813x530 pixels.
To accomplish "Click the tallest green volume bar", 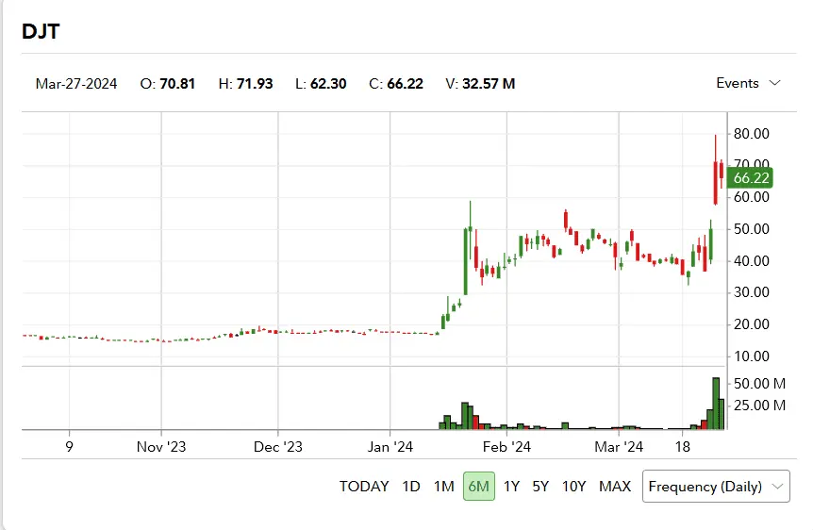I will [x=716, y=404].
